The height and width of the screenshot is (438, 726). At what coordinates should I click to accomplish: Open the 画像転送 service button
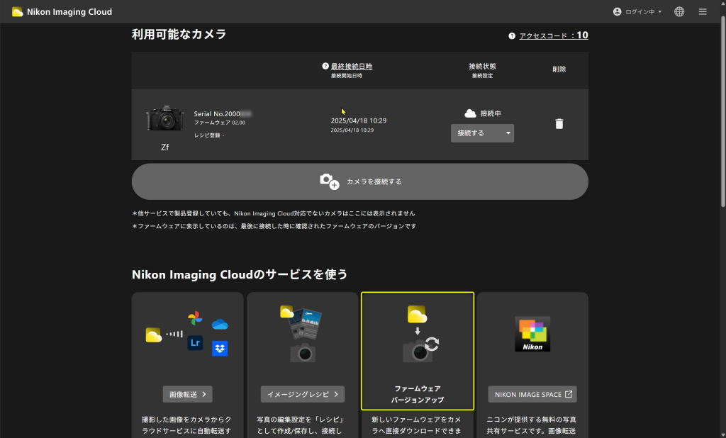point(187,395)
